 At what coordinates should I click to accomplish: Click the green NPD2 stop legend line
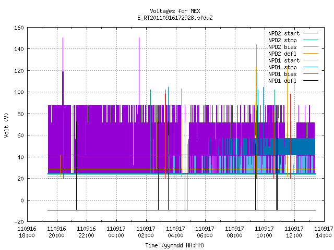311,40
